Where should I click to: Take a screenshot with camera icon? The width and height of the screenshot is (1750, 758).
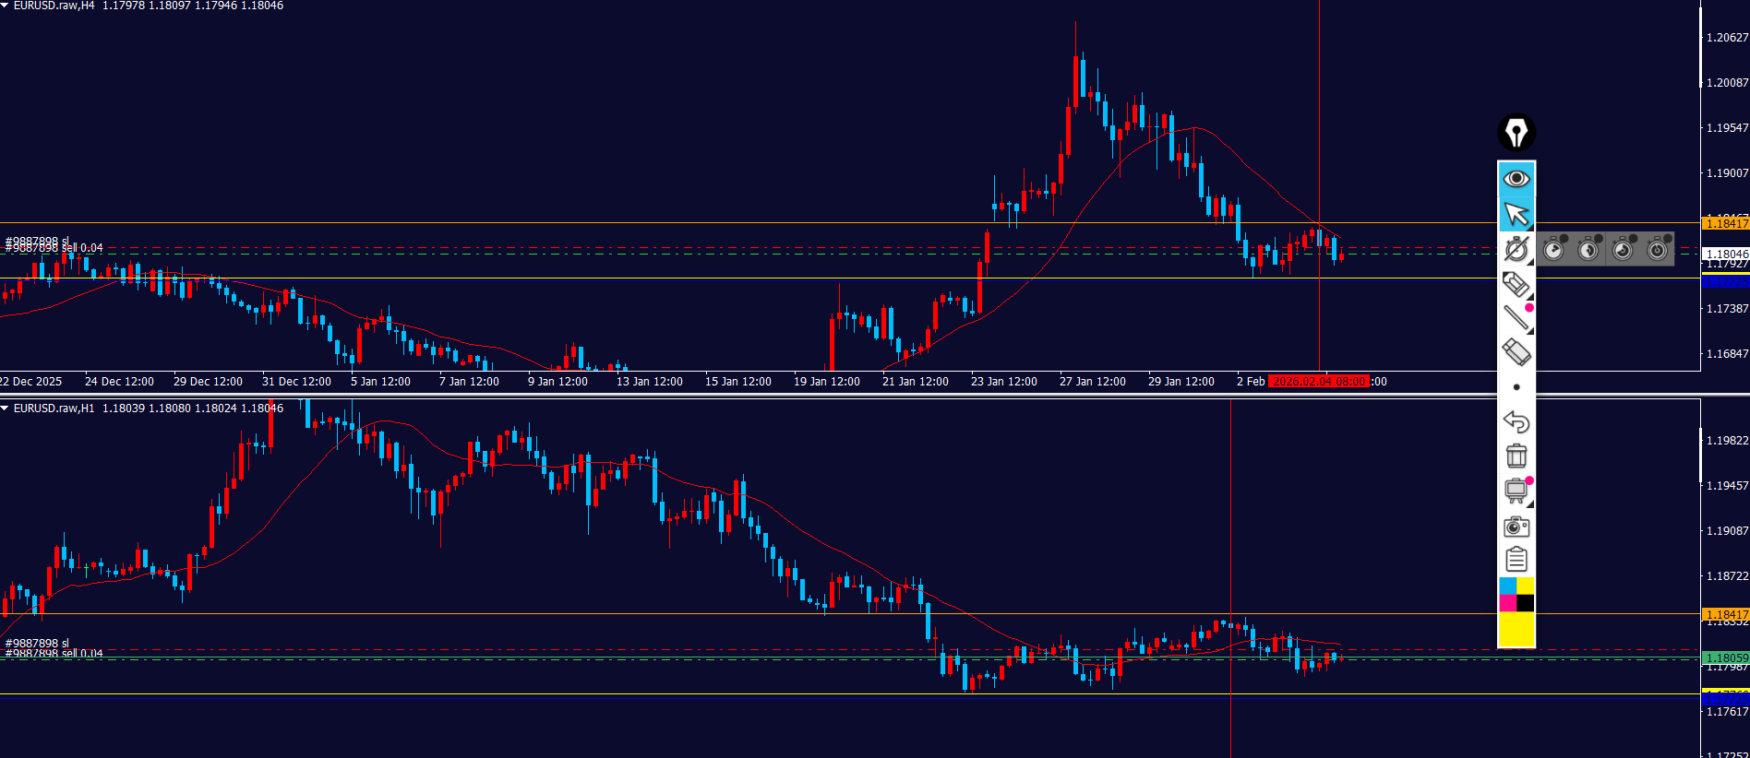coord(1516,527)
